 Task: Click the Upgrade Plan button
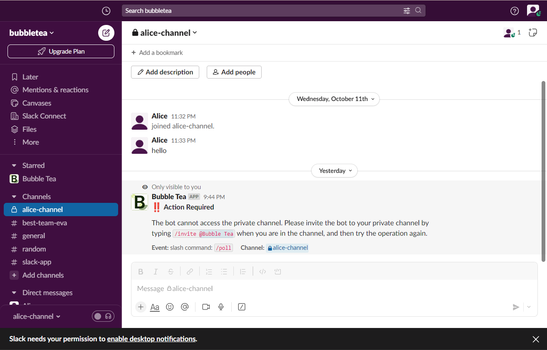[x=61, y=52]
